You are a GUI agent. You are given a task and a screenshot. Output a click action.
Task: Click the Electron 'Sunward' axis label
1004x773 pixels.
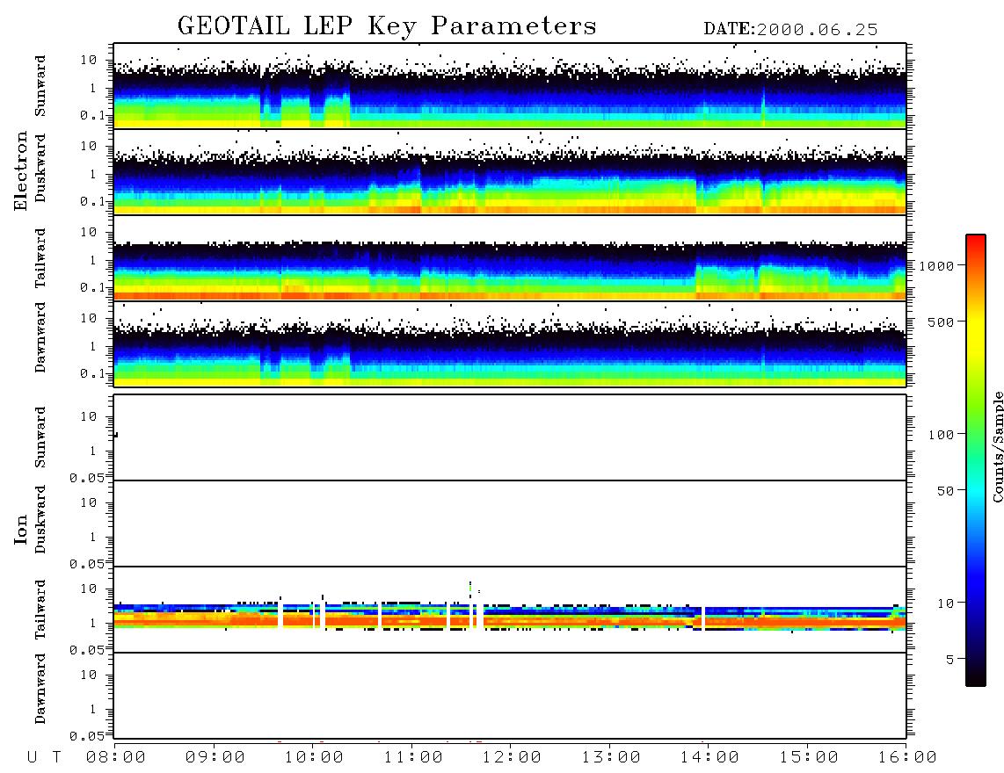point(40,86)
